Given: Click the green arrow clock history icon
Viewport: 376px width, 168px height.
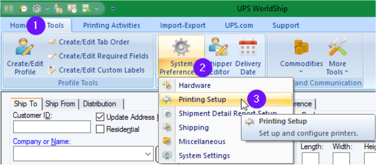Looking at the screenshot, I should click(x=23, y=9).
